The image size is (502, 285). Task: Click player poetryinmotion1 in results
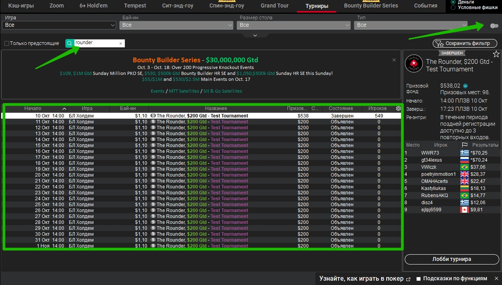(438, 174)
